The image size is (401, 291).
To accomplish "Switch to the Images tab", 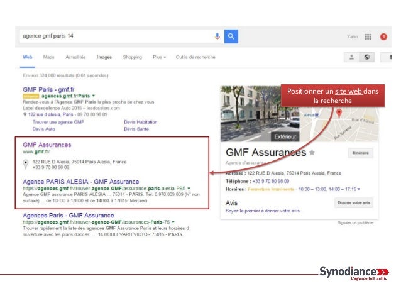I will (104, 57).
